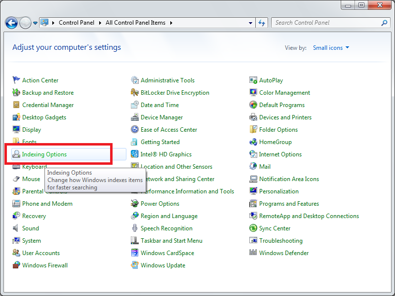395x296 pixels.
Task: Open Notification Area Icons link
Action: pos(289,179)
